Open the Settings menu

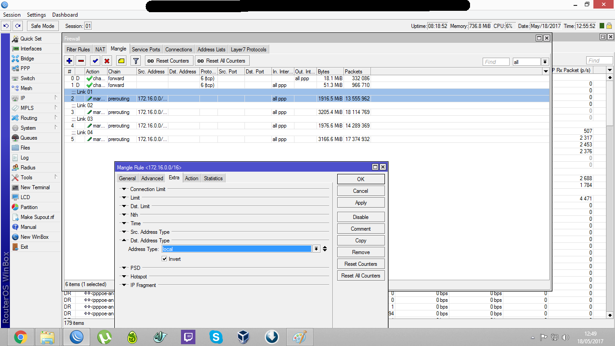coord(36,15)
